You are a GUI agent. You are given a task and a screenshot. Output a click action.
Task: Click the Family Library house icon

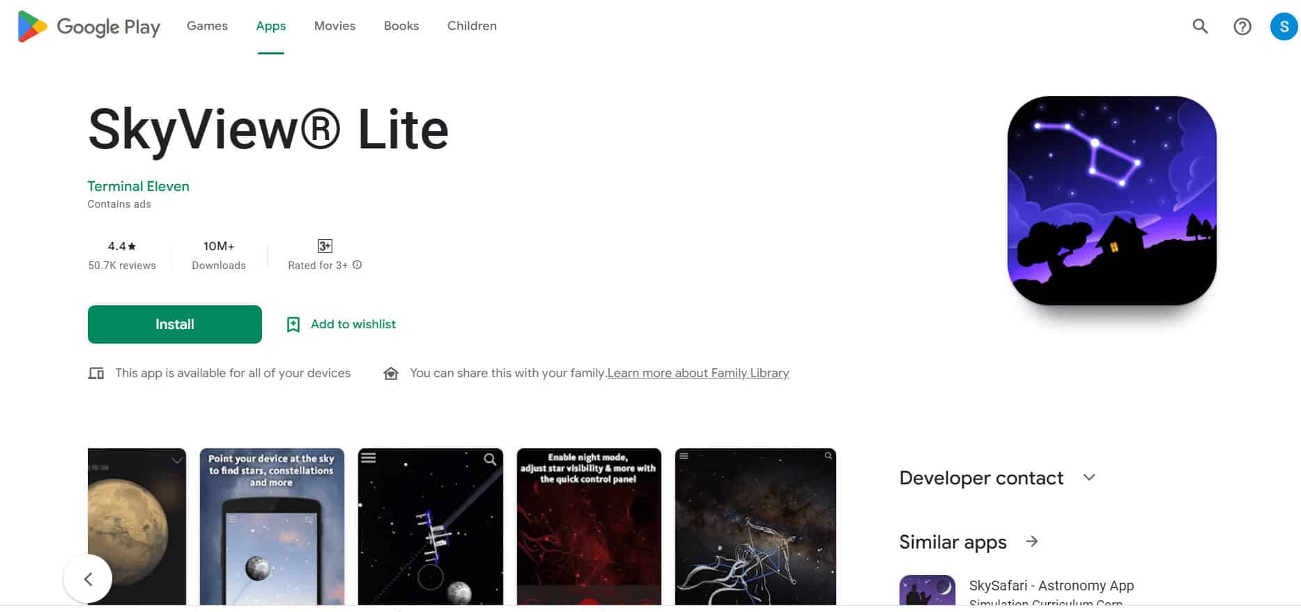click(x=391, y=374)
